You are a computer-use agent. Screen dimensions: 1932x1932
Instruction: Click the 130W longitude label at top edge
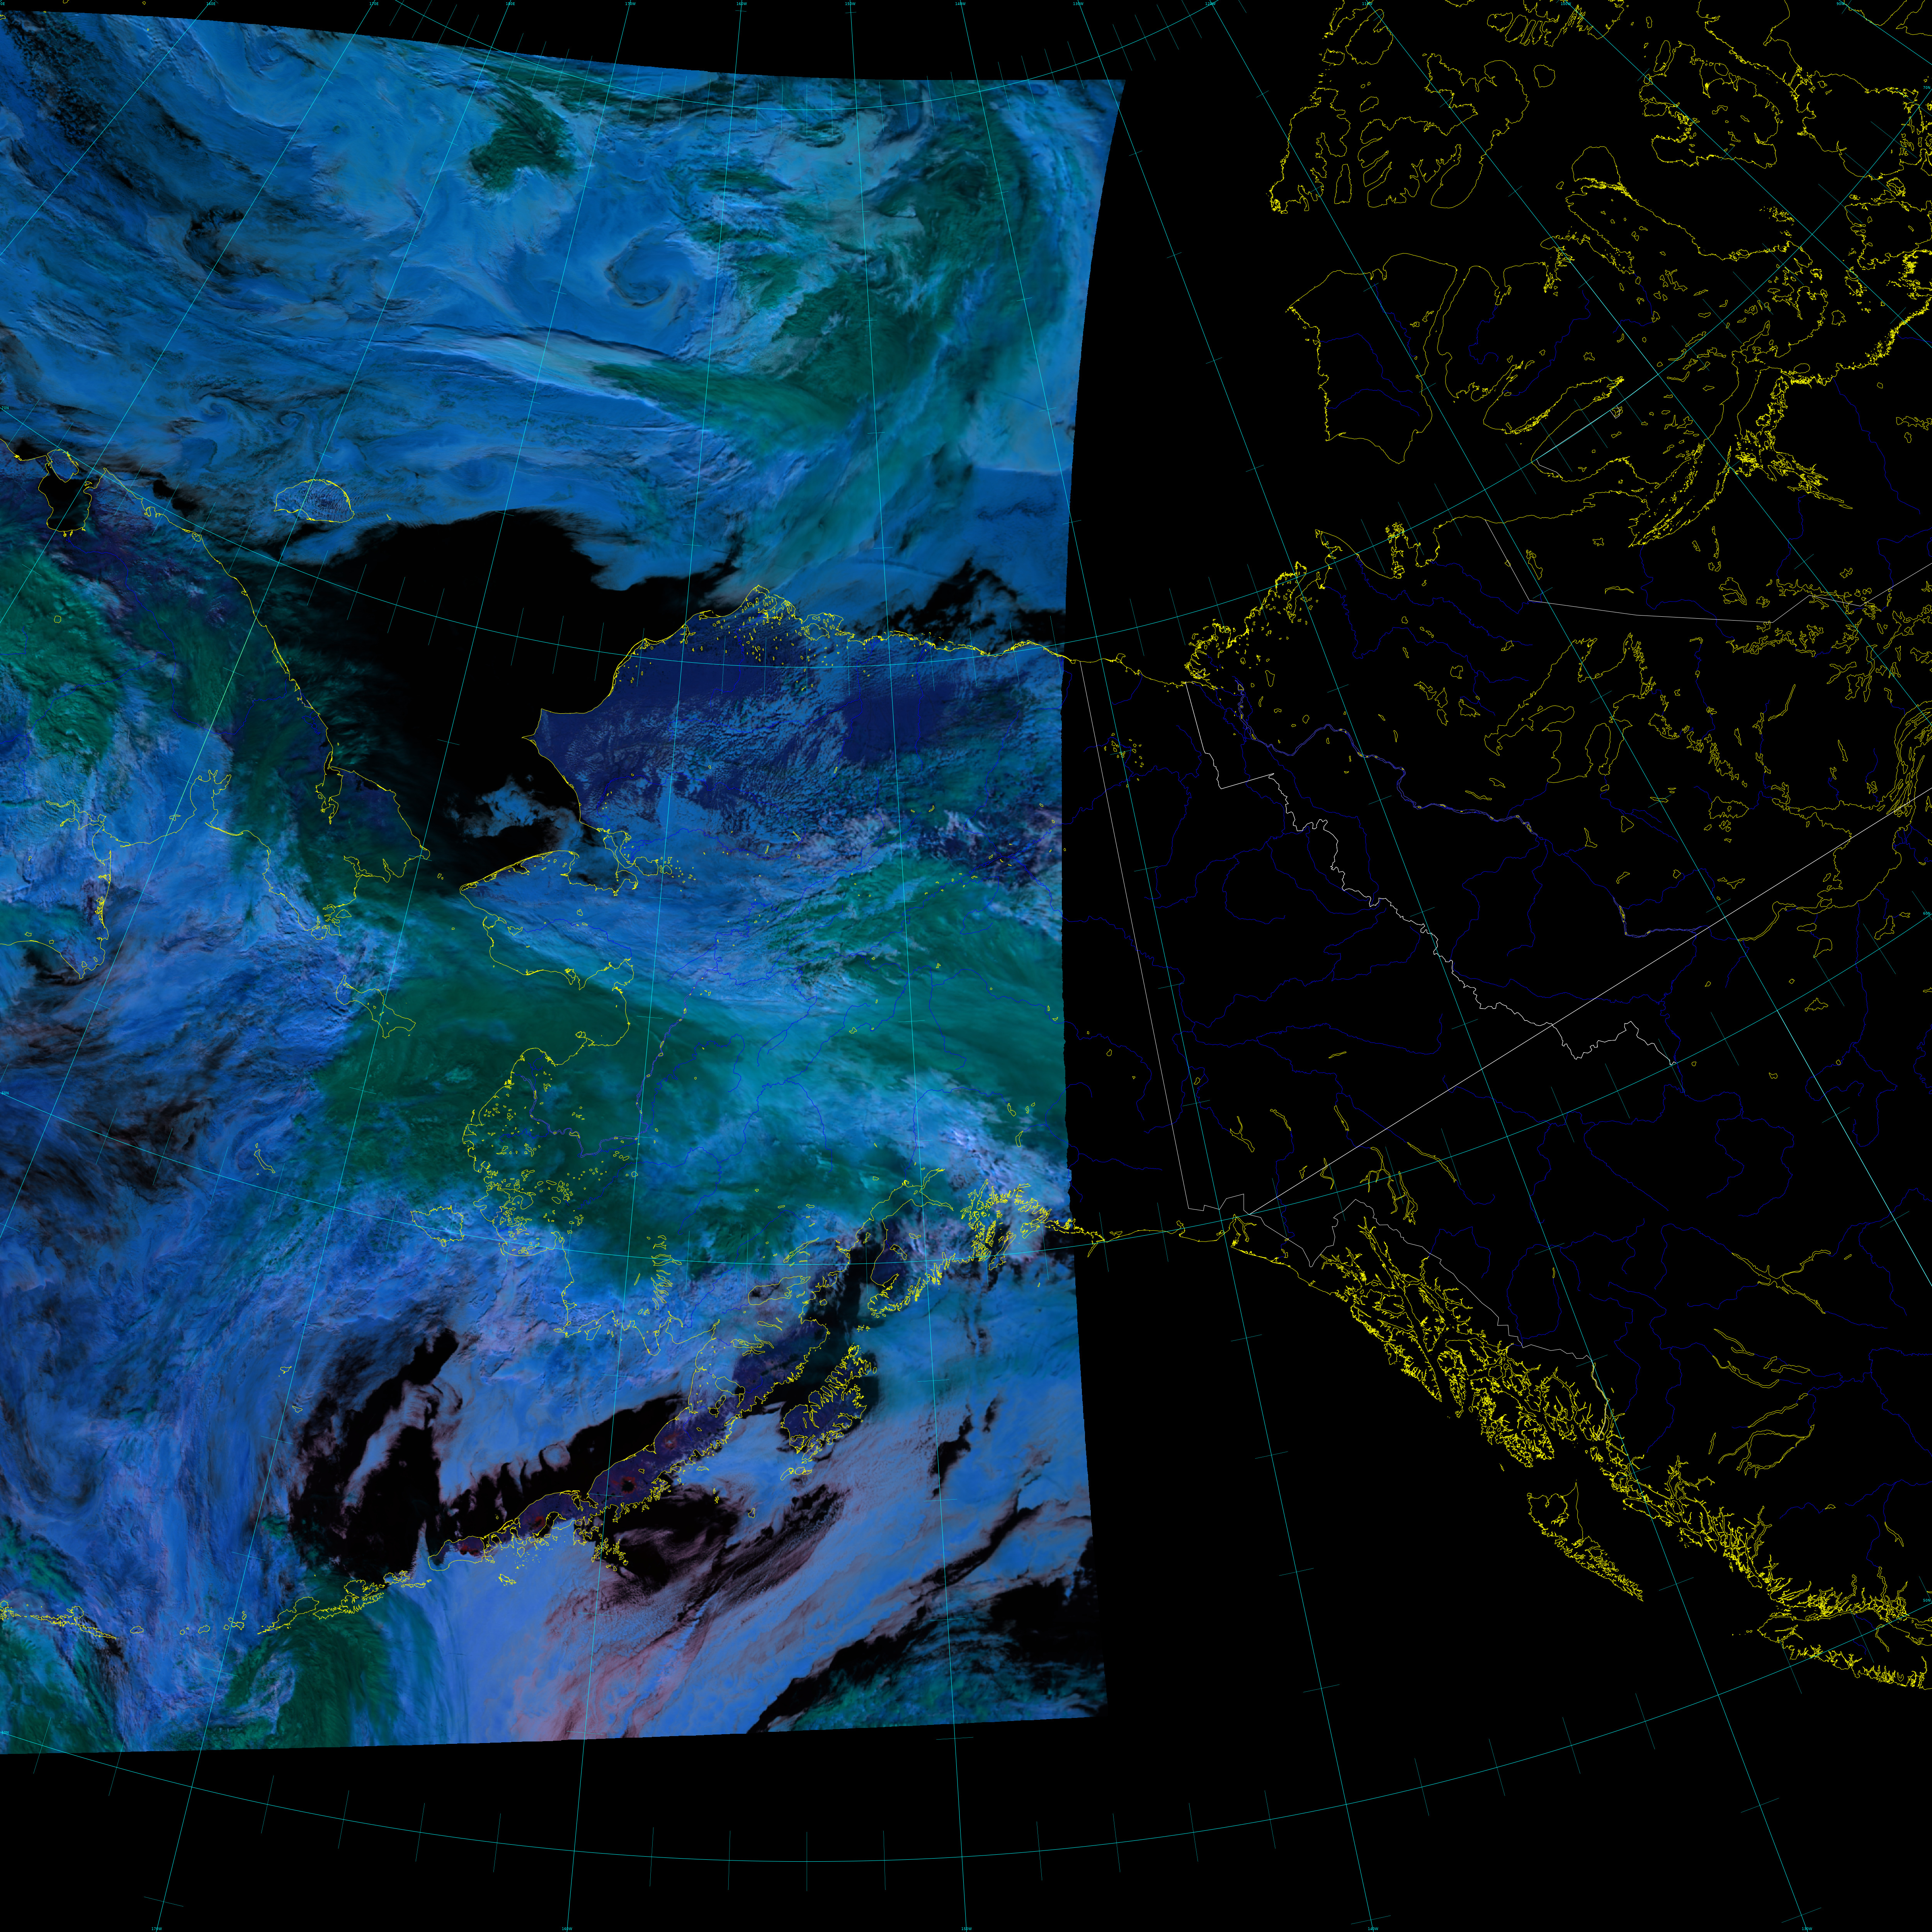point(1078,4)
